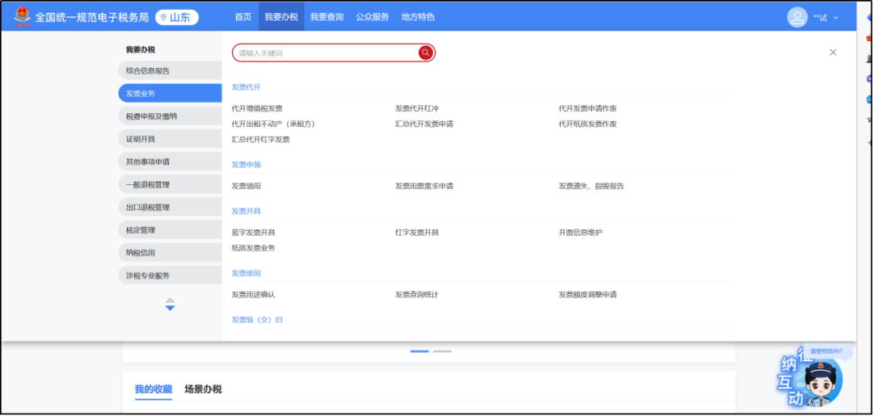Open 发票用票需求申请 link
The height and width of the screenshot is (416, 873).
424,187
